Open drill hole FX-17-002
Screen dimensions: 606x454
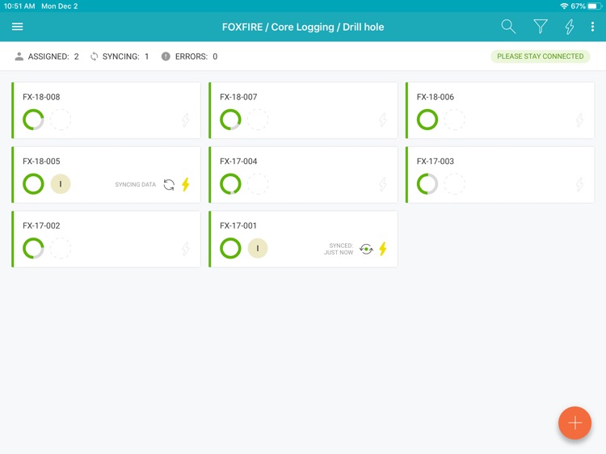(x=106, y=239)
